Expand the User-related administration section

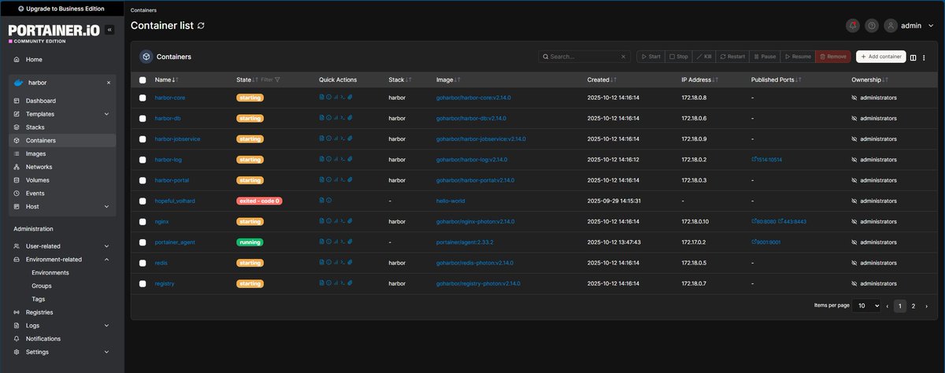(x=107, y=246)
